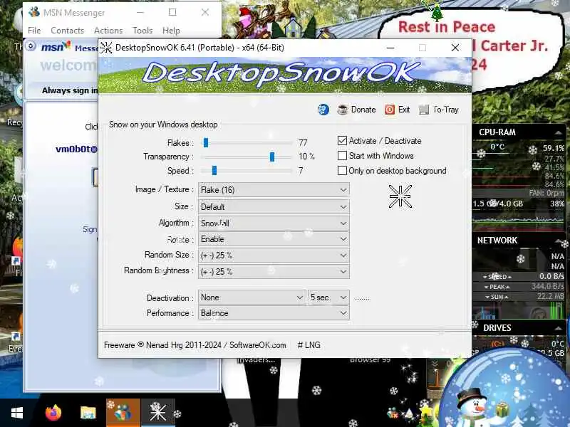
Task: Open File Explorer from the taskbar
Action: click(x=88, y=413)
